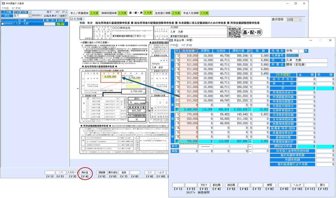Click the yellow 収入金額 field showing 4,036,000
This screenshot has width=336, height=198.
click(110, 77)
